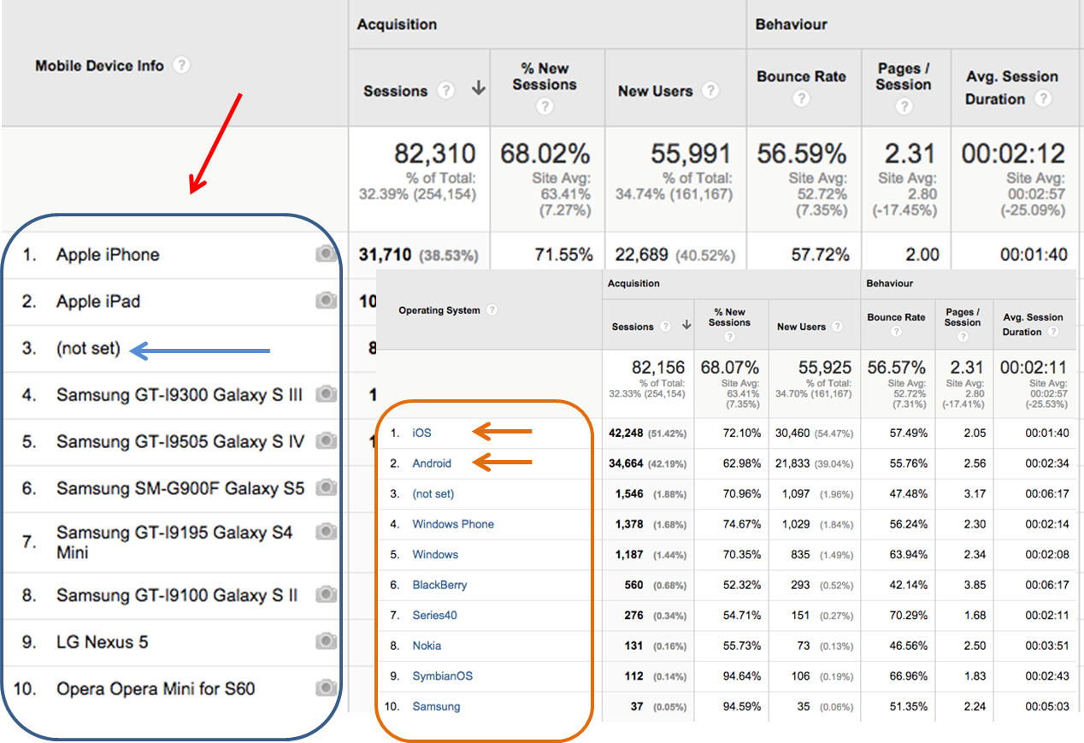Image resolution: width=1084 pixels, height=743 pixels.
Task: Select Samsung GT-I9300 Galaxy S III
Action: [180, 395]
